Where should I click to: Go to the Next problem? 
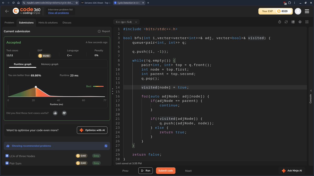pos(188,171)
